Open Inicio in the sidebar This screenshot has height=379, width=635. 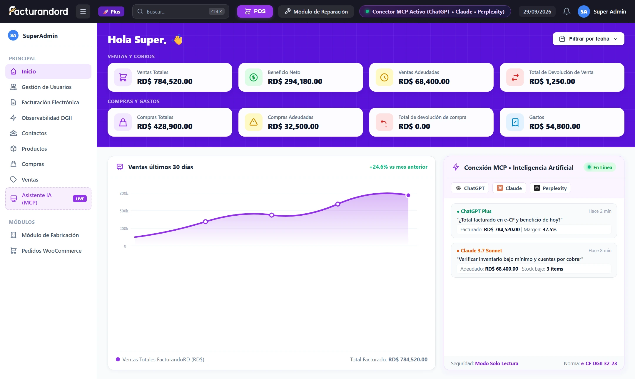[x=48, y=71]
